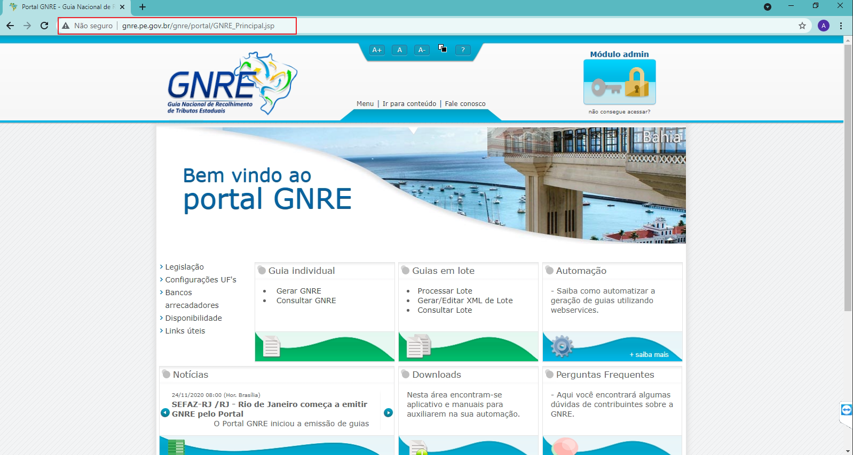Open Fale conosco contact link
The height and width of the screenshot is (455, 853).
[465, 104]
